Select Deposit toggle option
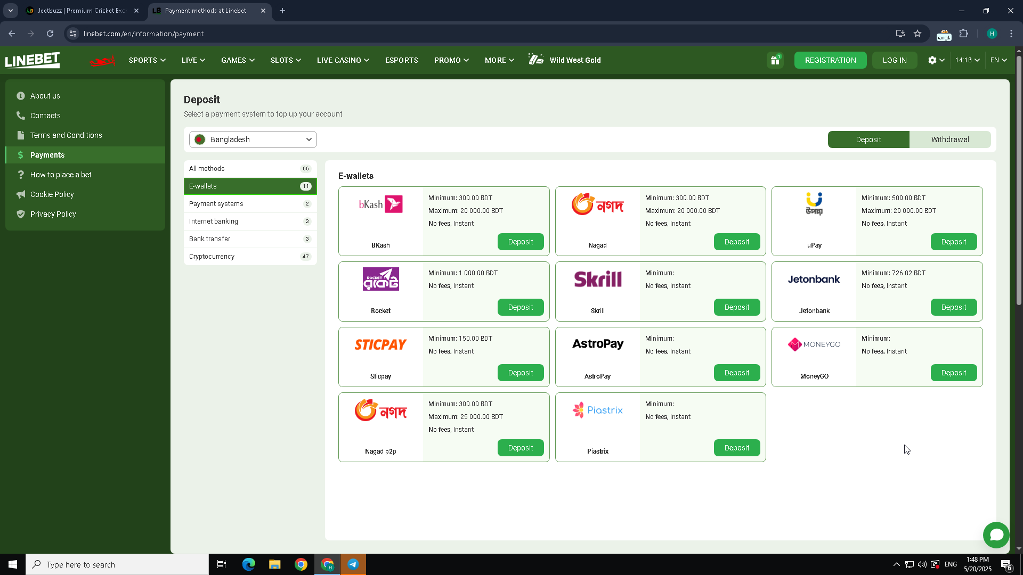 (868, 139)
